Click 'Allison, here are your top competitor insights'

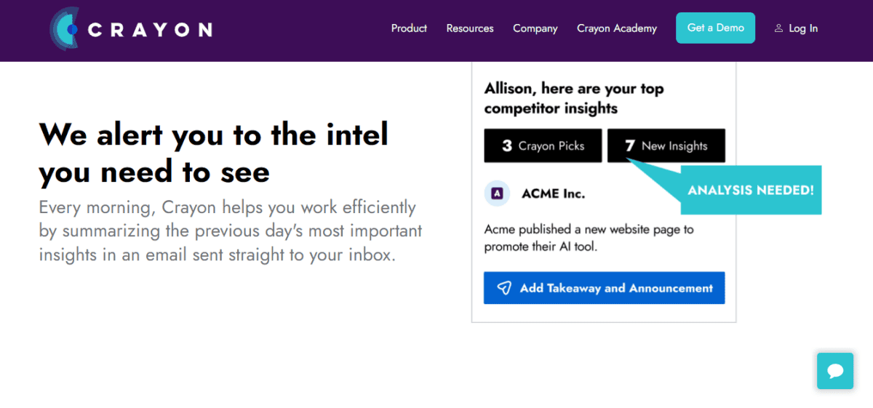point(574,98)
